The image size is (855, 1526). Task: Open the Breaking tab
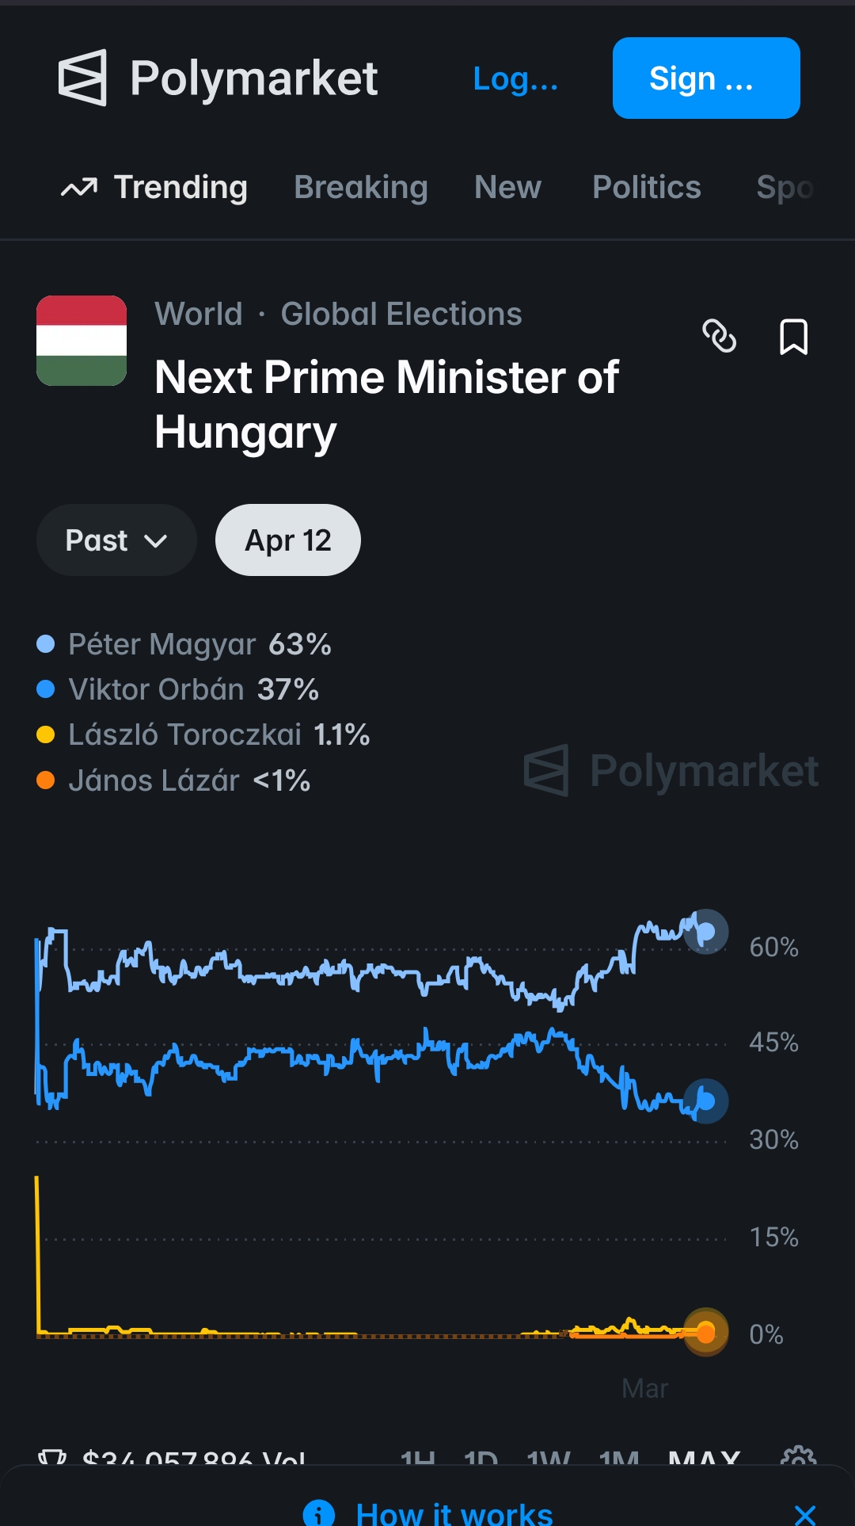[x=361, y=188]
